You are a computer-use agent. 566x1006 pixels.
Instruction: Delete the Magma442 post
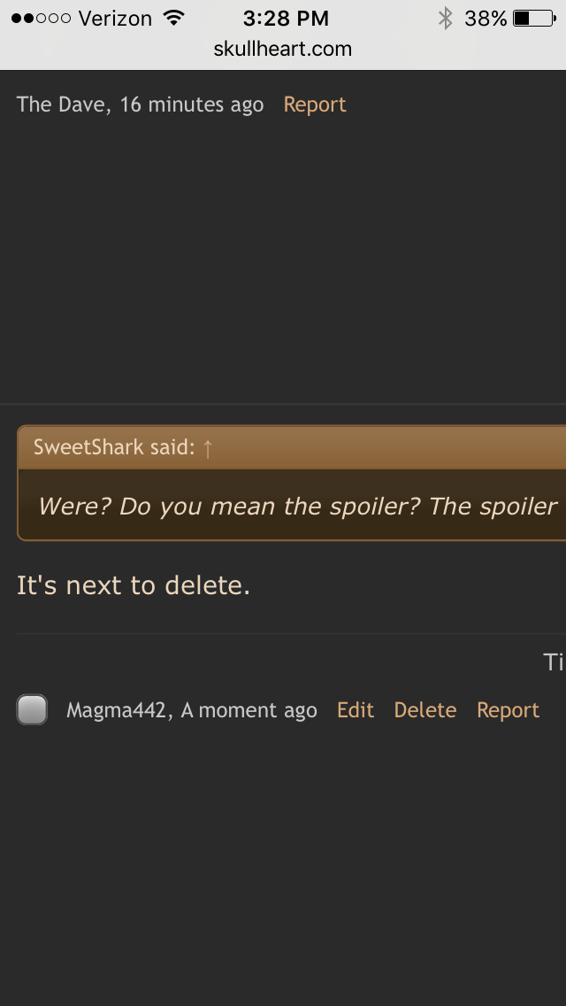point(425,710)
